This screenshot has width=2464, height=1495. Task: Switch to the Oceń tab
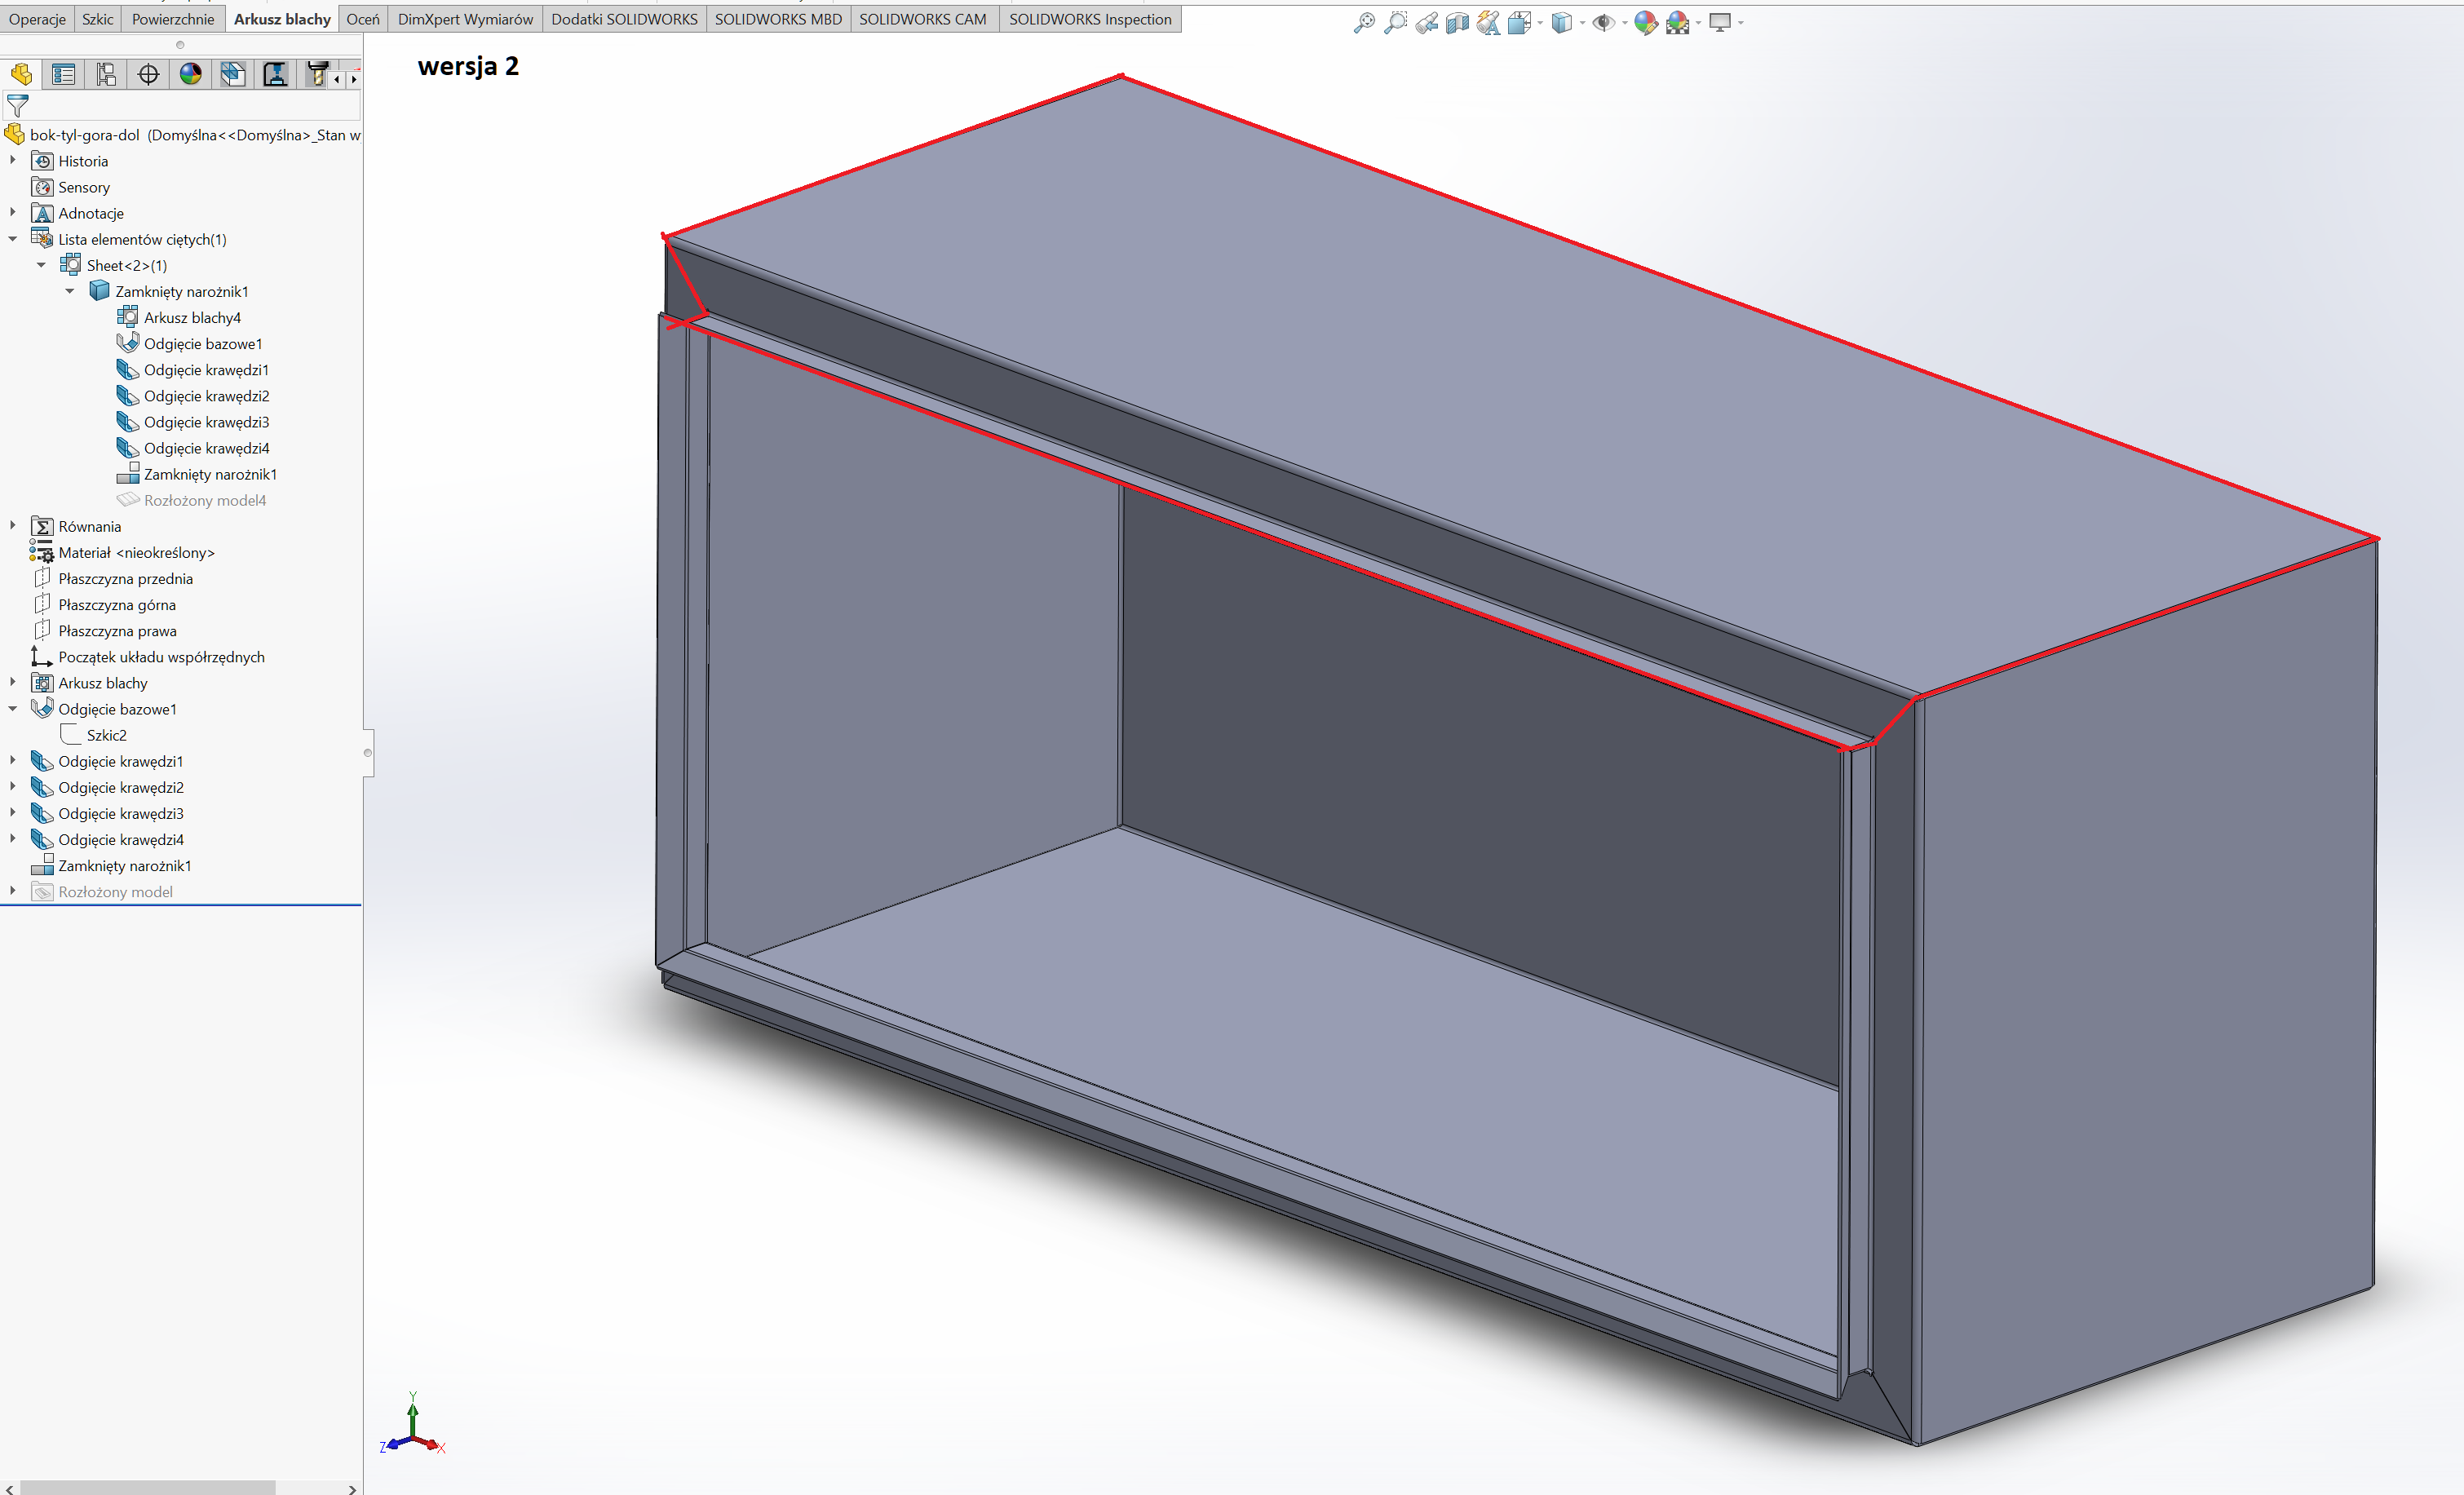pyautogui.click(x=363, y=19)
